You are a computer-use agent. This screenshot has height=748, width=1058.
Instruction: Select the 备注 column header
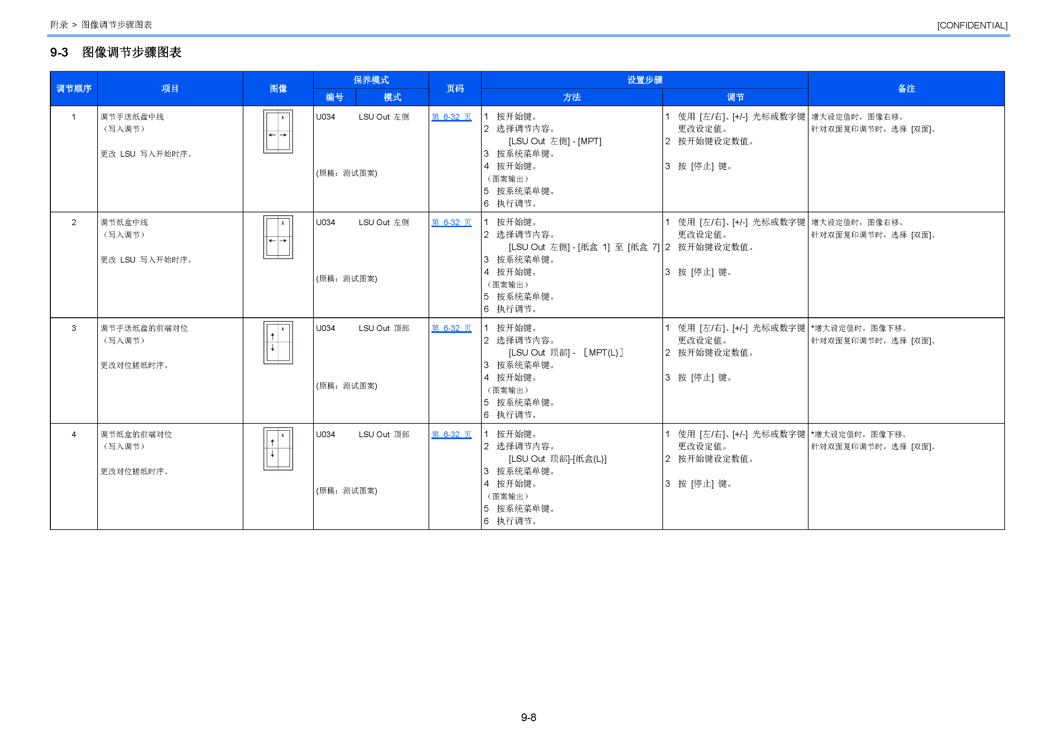pyautogui.click(x=906, y=89)
